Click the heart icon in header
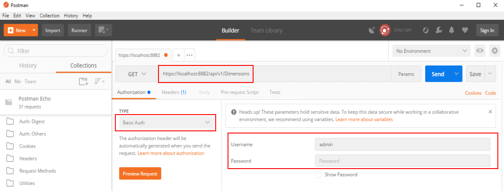The width and height of the screenshot is (504, 191). 465,30
